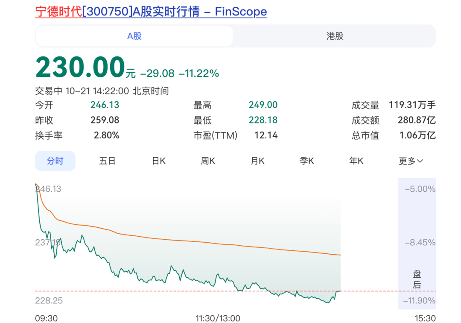Switch to the 月K chart tab
The width and height of the screenshot is (461, 323).
point(257,161)
